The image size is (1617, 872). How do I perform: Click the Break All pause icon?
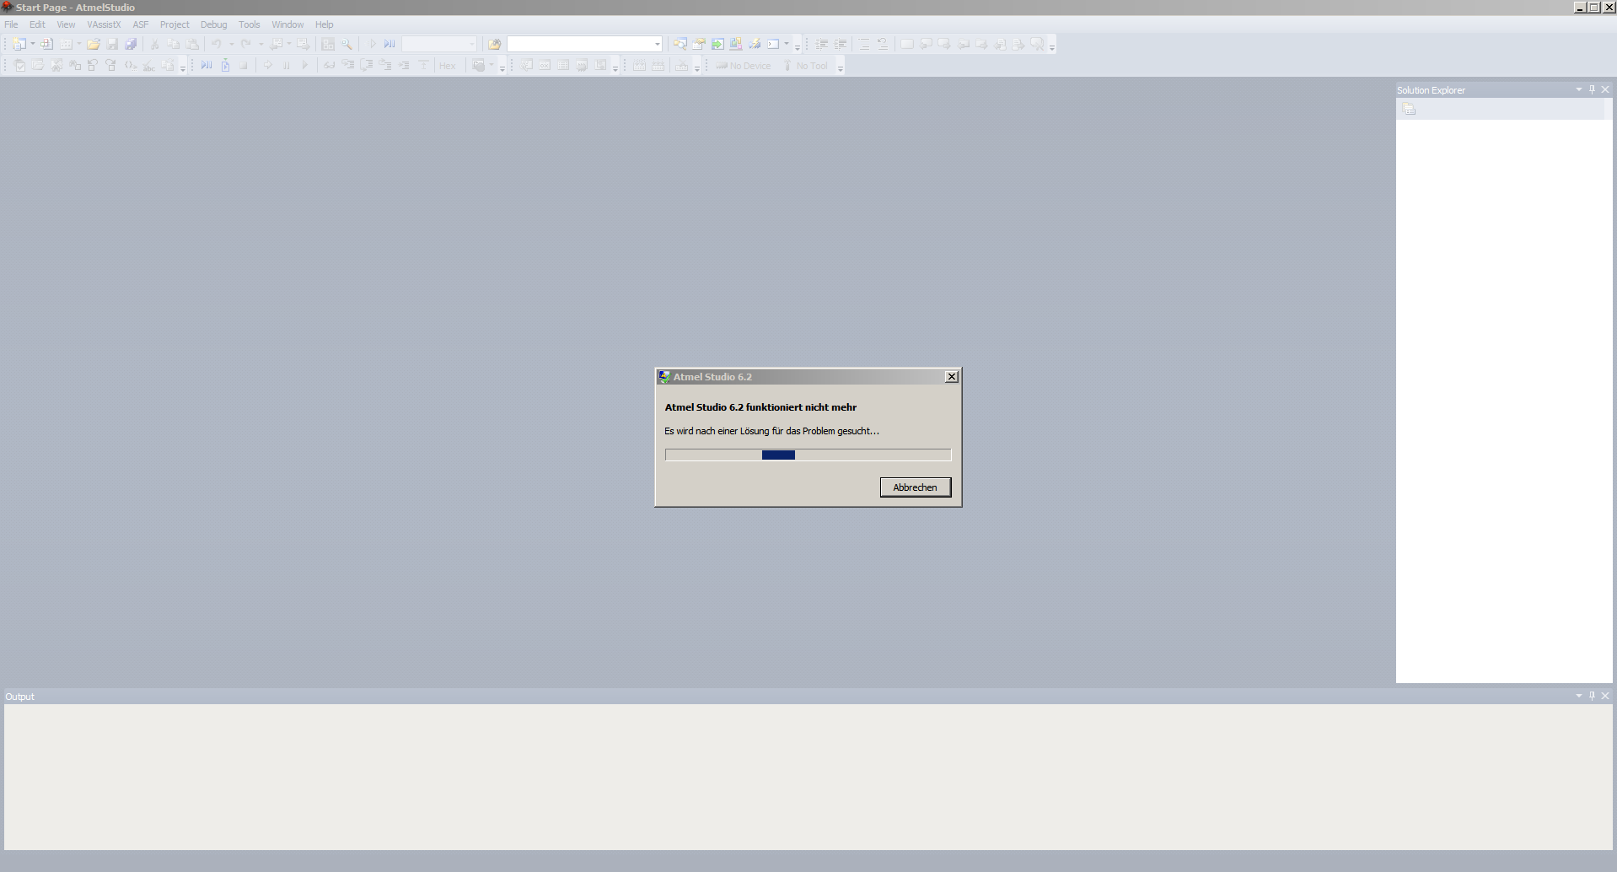click(x=287, y=65)
